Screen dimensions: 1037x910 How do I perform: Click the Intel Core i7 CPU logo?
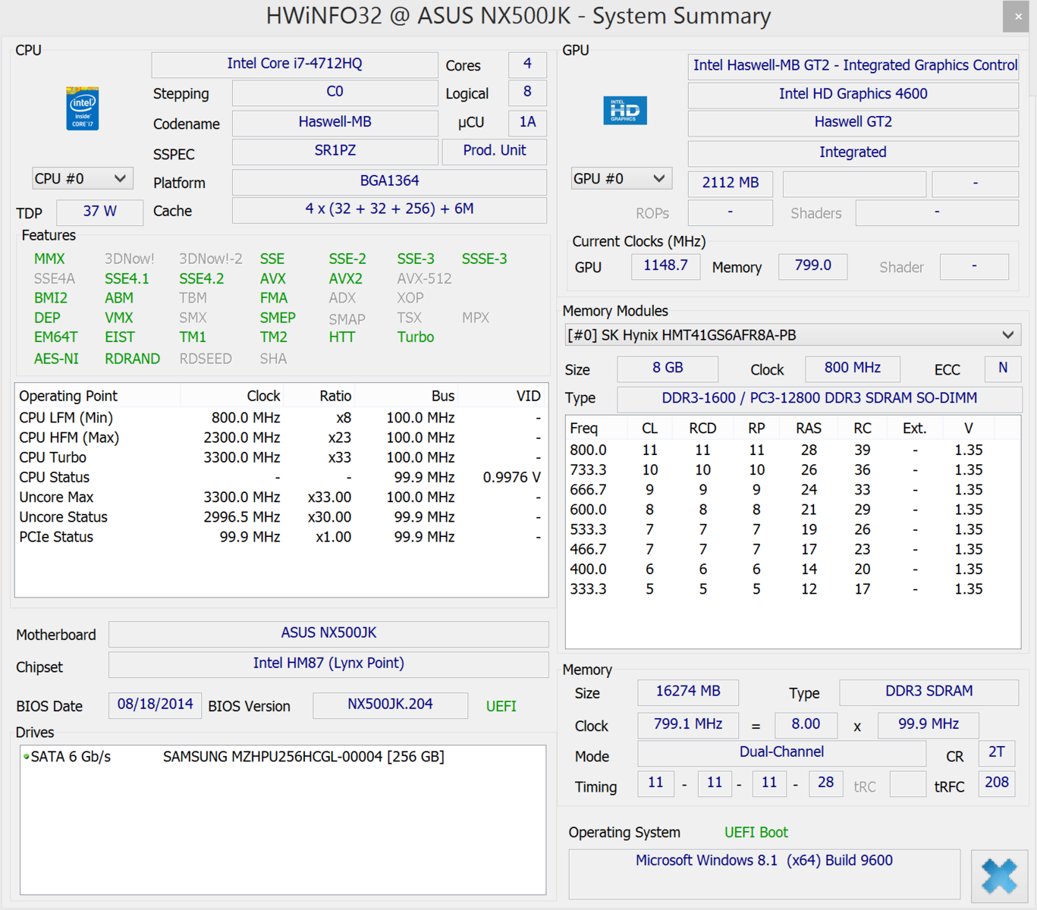tap(82, 108)
